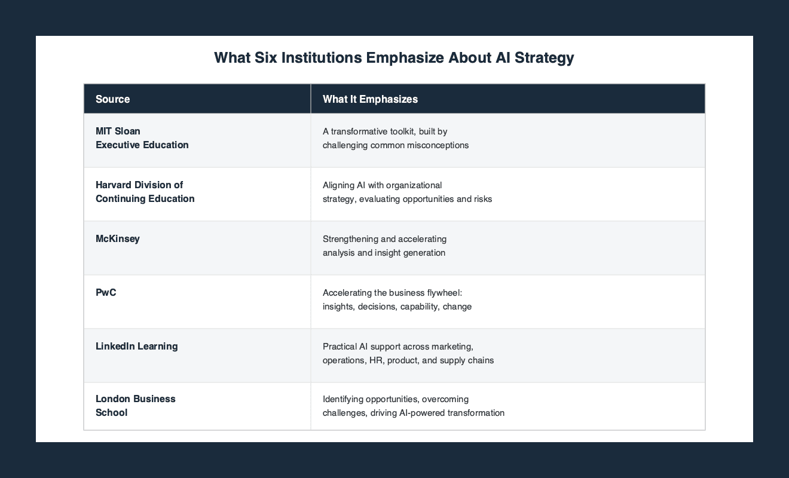The height and width of the screenshot is (478, 789).
Task: Select 'Accelerating the business flywheel' description
Action: 397,299
